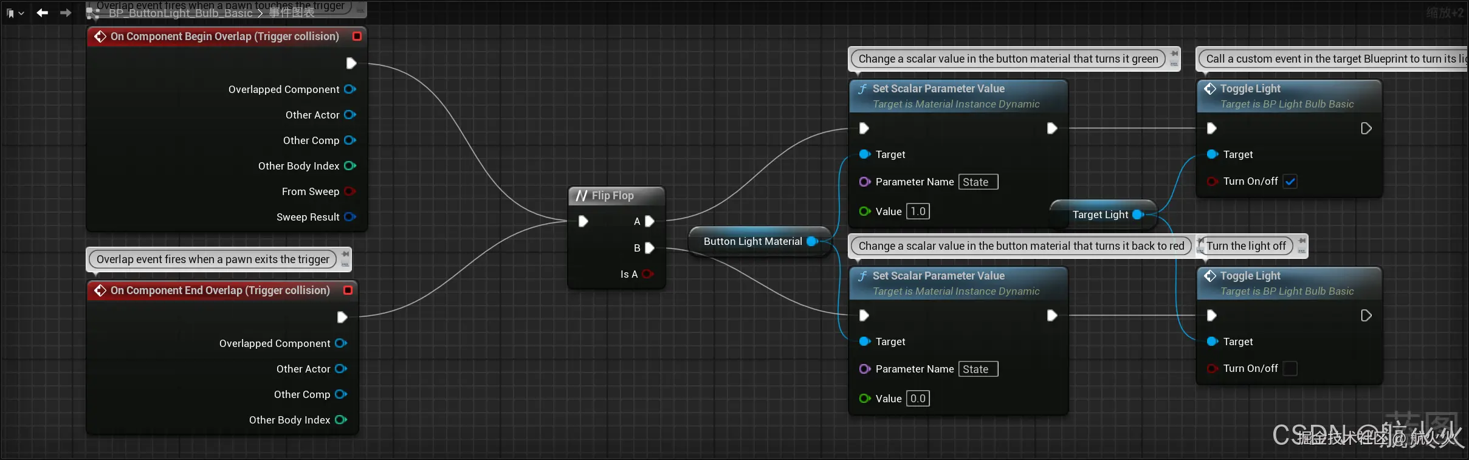This screenshot has height=460, width=1469.
Task: Click the 'pawn exits the trigger' comment bubble
Action: point(213,259)
